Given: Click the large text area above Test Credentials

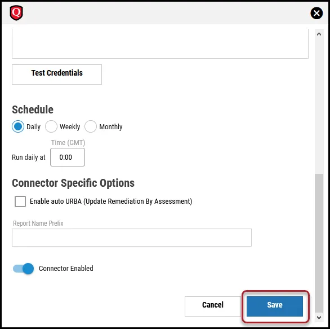Looking at the screenshot, I should tap(160, 43).
